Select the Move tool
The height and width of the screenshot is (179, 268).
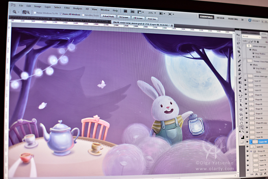coord(238,35)
